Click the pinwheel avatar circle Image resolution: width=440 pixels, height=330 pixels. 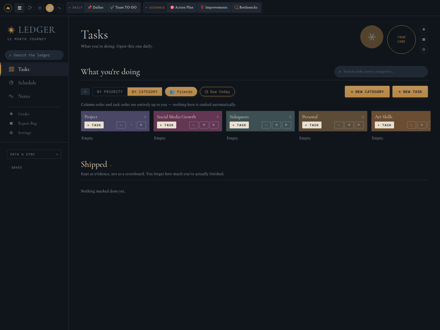372,37
